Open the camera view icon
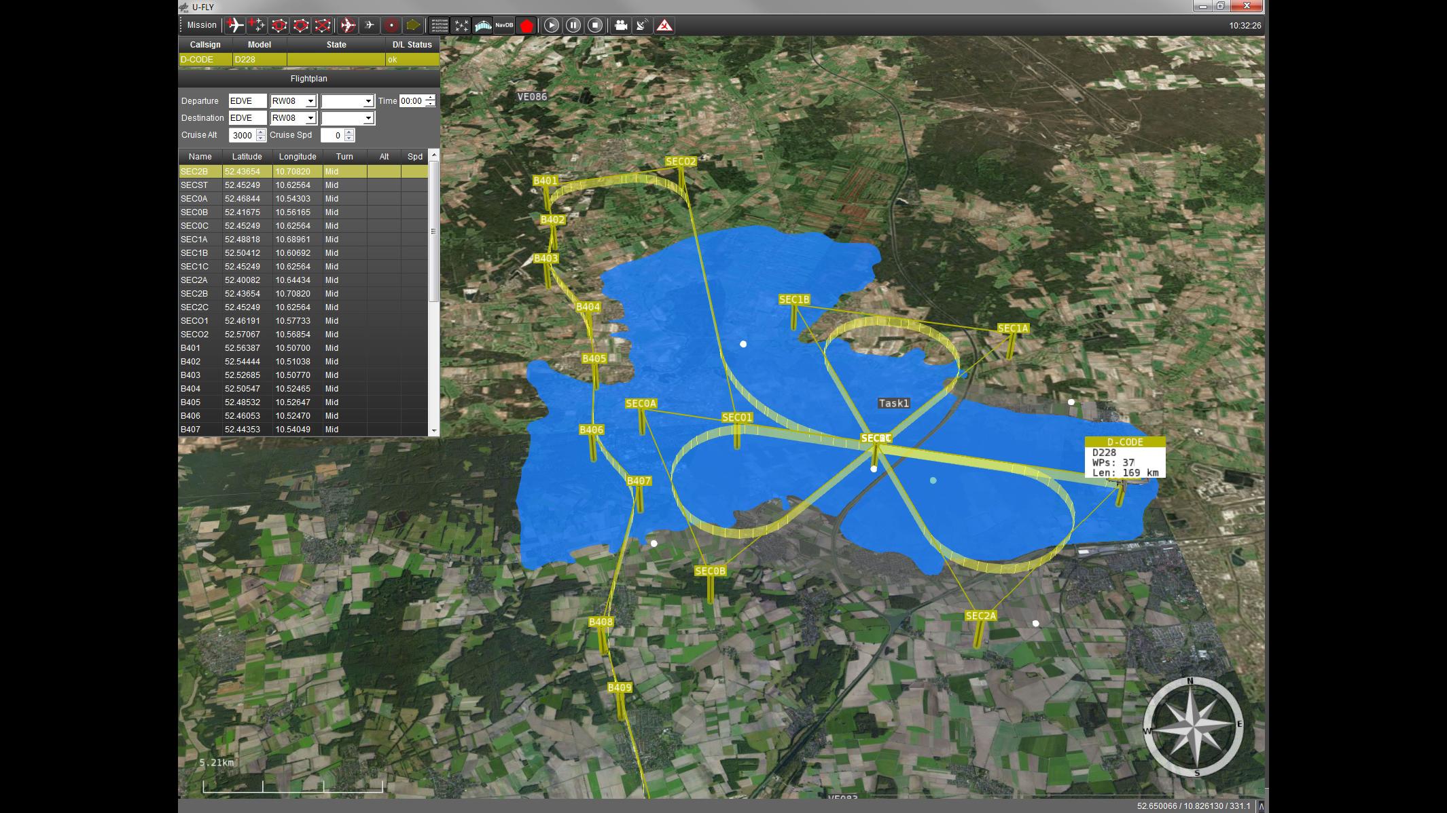The image size is (1447, 813). pos(620,25)
